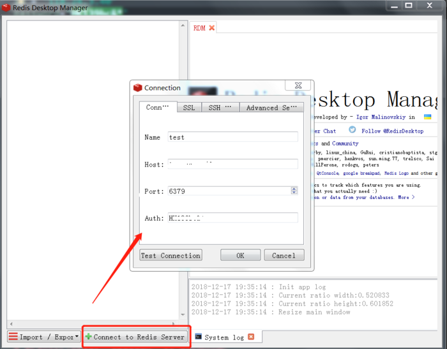Select log line 'Current ratio width:0.520833'
Image resolution: width=447 pixels, height=349 pixels.
(x=290, y=295)
